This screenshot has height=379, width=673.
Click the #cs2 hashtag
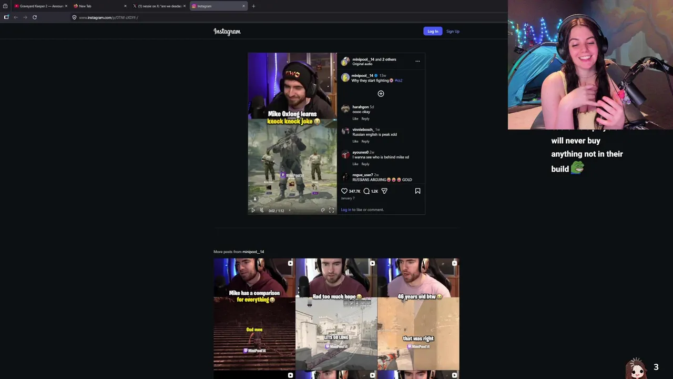399,81
